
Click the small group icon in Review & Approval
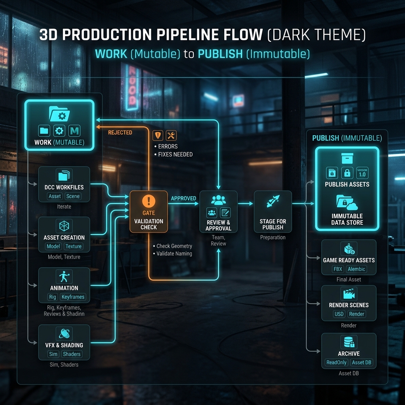(x=212, y=212)
